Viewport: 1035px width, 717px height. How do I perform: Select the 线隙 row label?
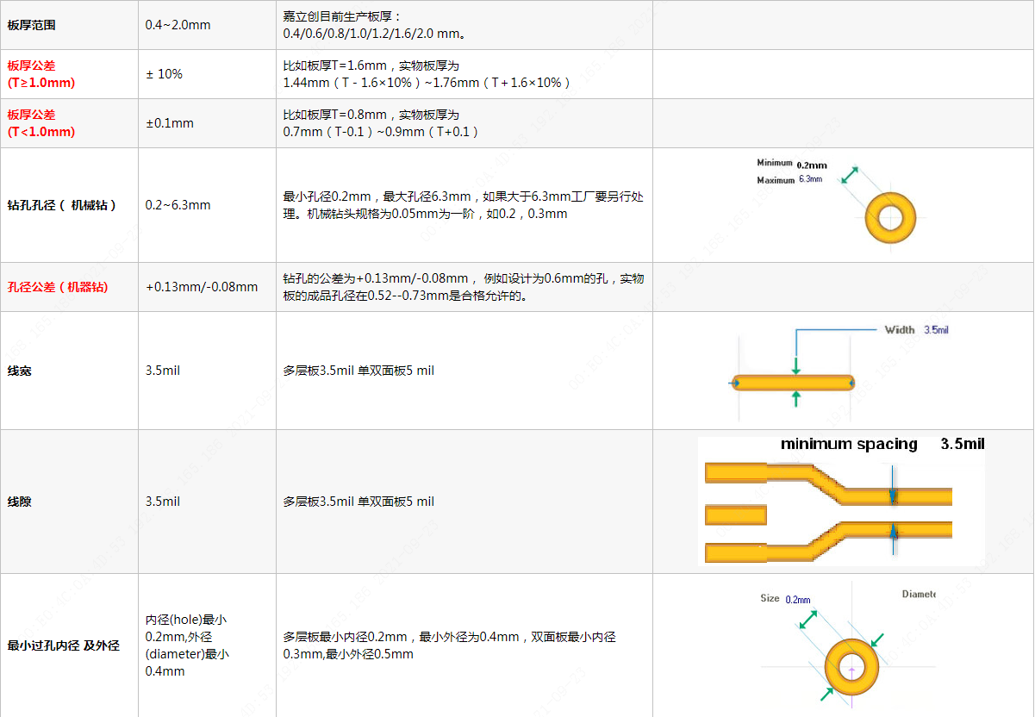[x=20, y=502]
